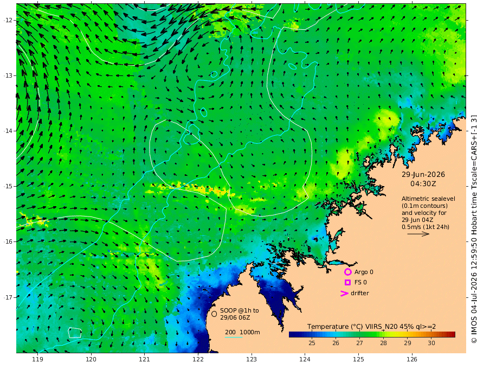477x369 pixels.
Task: Click the 'and velocity for' caption line
Action: 424,213
